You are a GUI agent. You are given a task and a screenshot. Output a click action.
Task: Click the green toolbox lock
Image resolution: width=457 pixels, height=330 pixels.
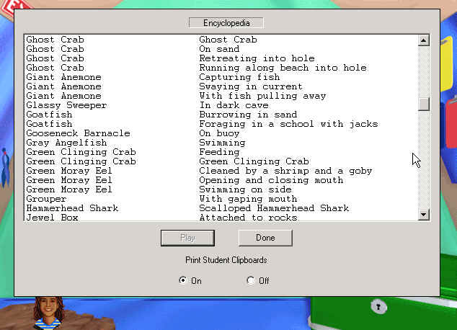point(378,307)
